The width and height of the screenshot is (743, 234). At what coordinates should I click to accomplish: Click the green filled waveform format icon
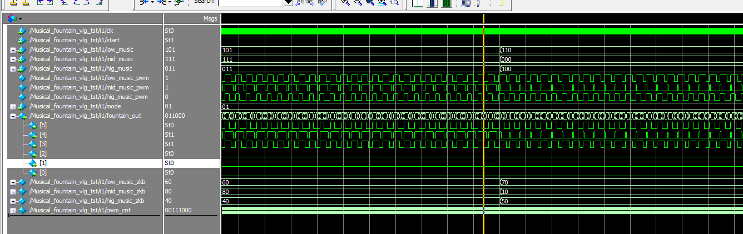(x=447, y=3)
